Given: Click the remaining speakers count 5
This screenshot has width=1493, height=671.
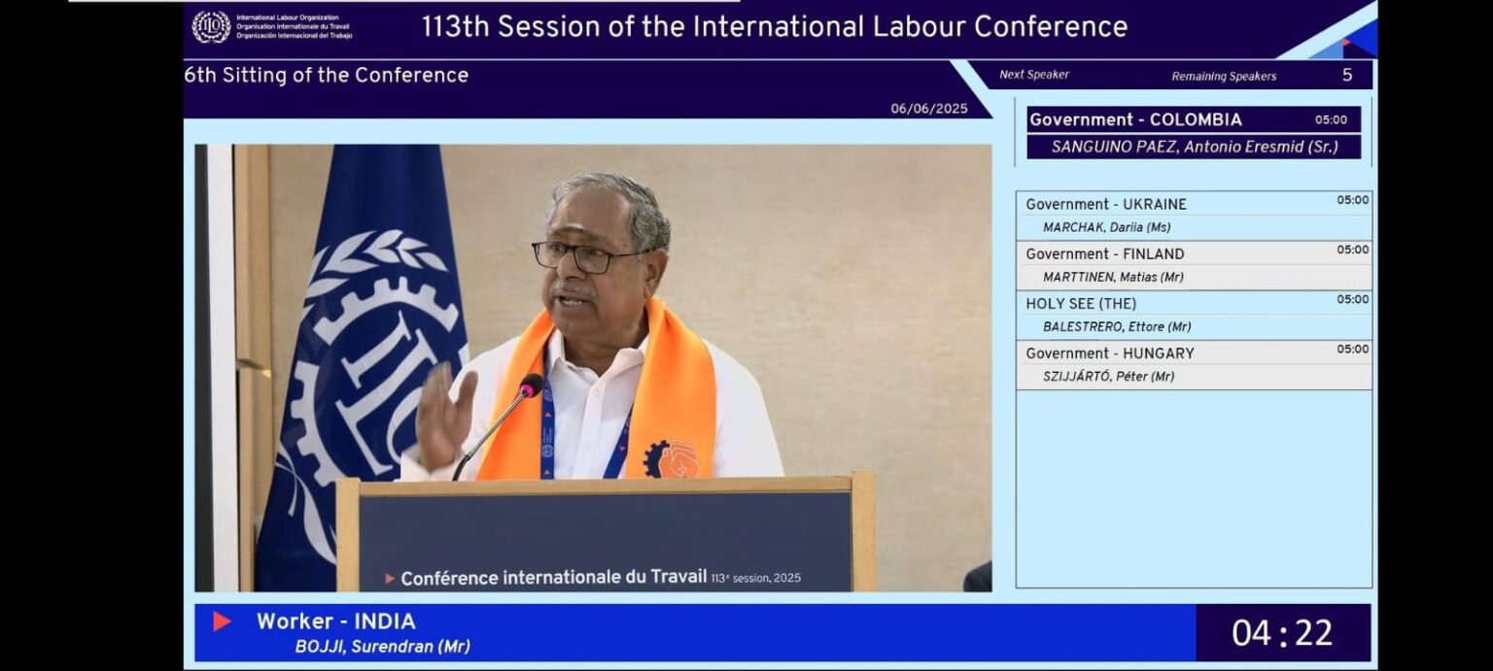Looking at the screenshot, I should (1347, 75).
